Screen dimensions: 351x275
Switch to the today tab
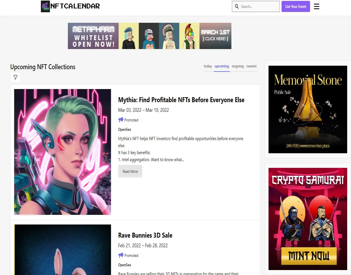point(208,66)
